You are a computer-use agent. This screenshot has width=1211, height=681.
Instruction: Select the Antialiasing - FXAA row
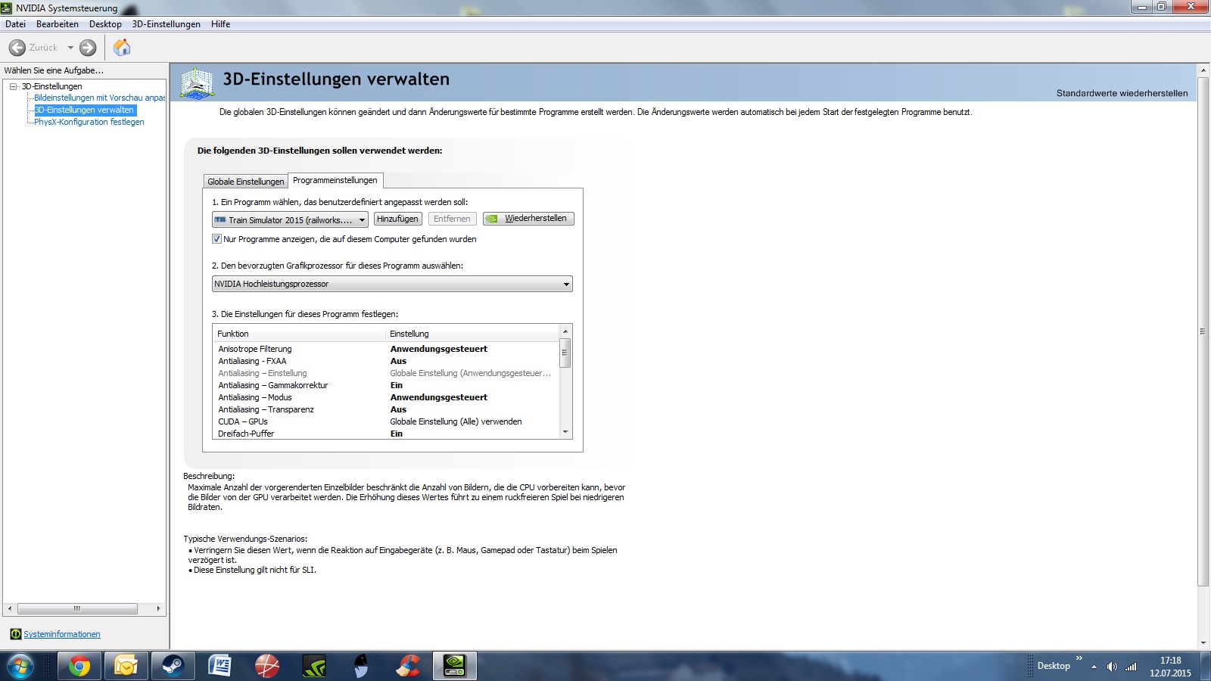386,361
